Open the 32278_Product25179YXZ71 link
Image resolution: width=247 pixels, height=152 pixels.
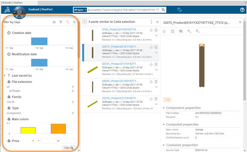tap(120, 98)
